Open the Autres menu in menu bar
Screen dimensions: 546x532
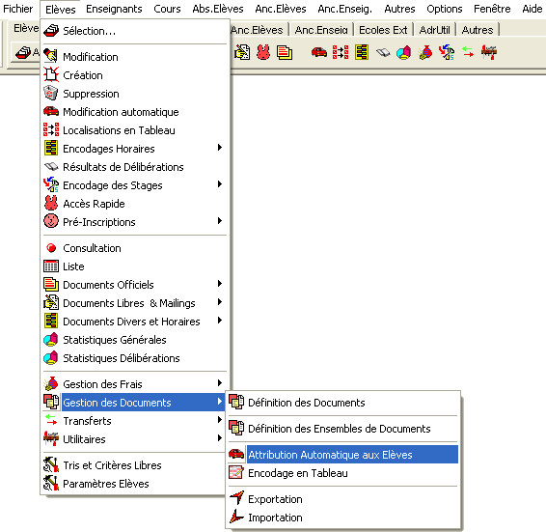point(399,9)
